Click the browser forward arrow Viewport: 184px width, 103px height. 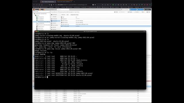(37, 5)
